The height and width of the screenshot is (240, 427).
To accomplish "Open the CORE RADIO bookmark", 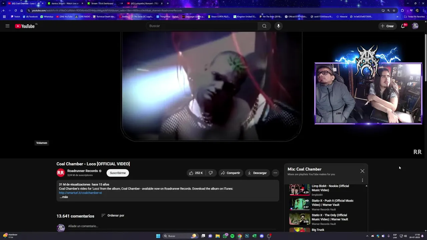I will click(83, 17).
